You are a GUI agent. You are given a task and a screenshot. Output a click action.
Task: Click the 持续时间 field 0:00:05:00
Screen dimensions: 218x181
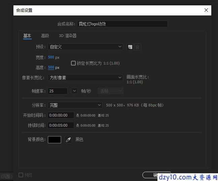[x=61, y=125]
